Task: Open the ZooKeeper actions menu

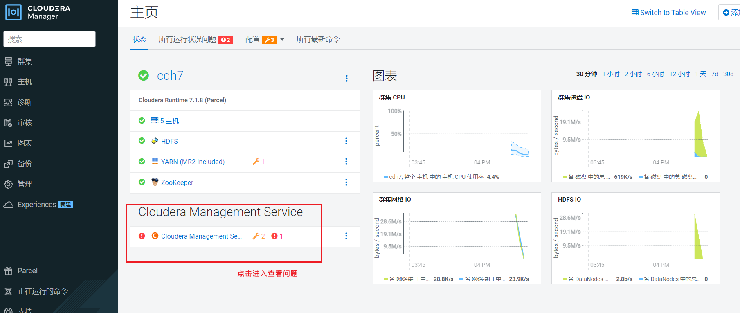Action: click(346, 182)
